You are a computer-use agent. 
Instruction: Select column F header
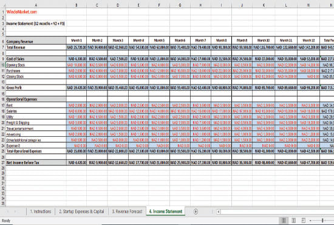(159, 5)
